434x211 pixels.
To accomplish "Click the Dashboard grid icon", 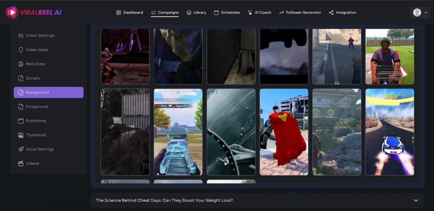I will [x=119, y=12].
